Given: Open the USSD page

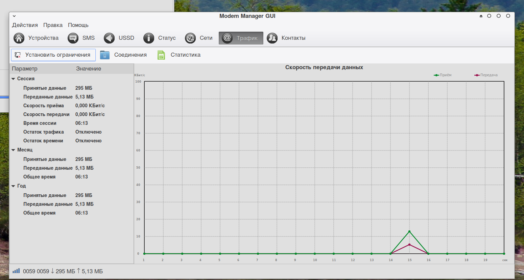Looking at the screenshot, I should 119,38.
